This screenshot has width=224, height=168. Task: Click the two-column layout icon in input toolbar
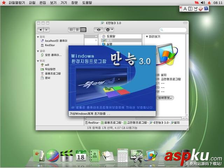click(x=190, y=9)
